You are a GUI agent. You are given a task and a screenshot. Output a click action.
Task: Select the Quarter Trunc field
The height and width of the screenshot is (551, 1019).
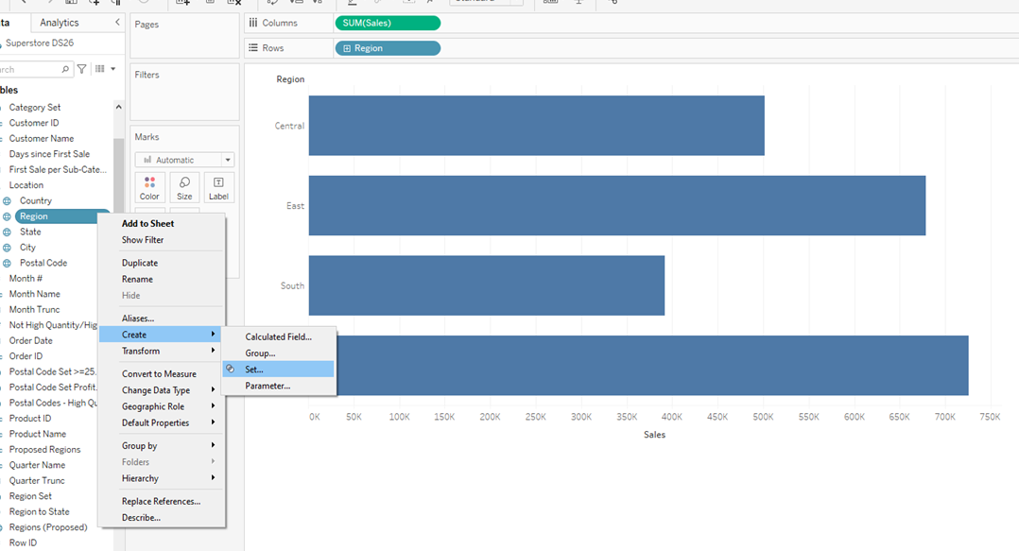(x=37, y=481)
